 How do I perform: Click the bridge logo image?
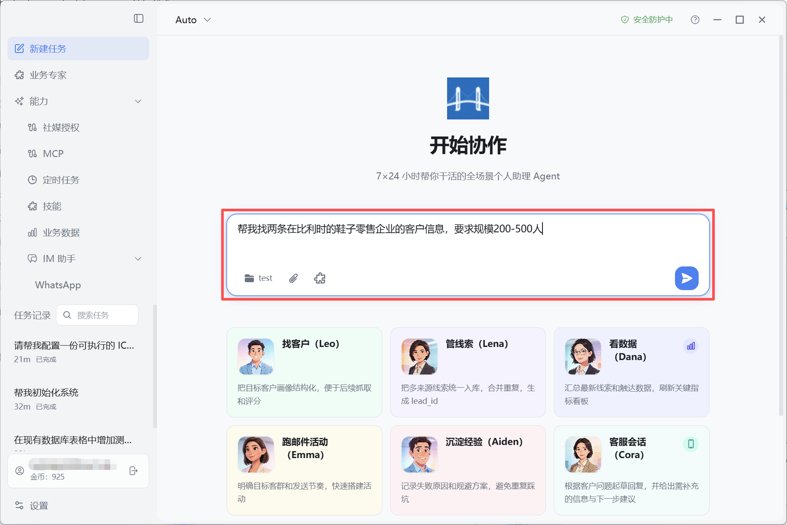click(x=468, y=98)
